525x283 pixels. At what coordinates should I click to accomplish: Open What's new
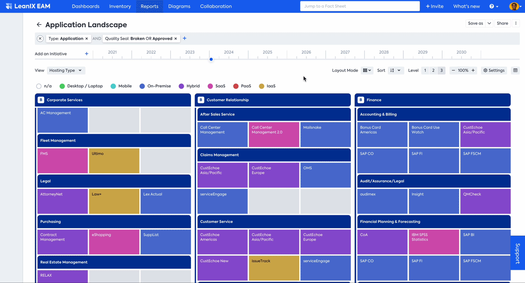(x=466, y=6)
